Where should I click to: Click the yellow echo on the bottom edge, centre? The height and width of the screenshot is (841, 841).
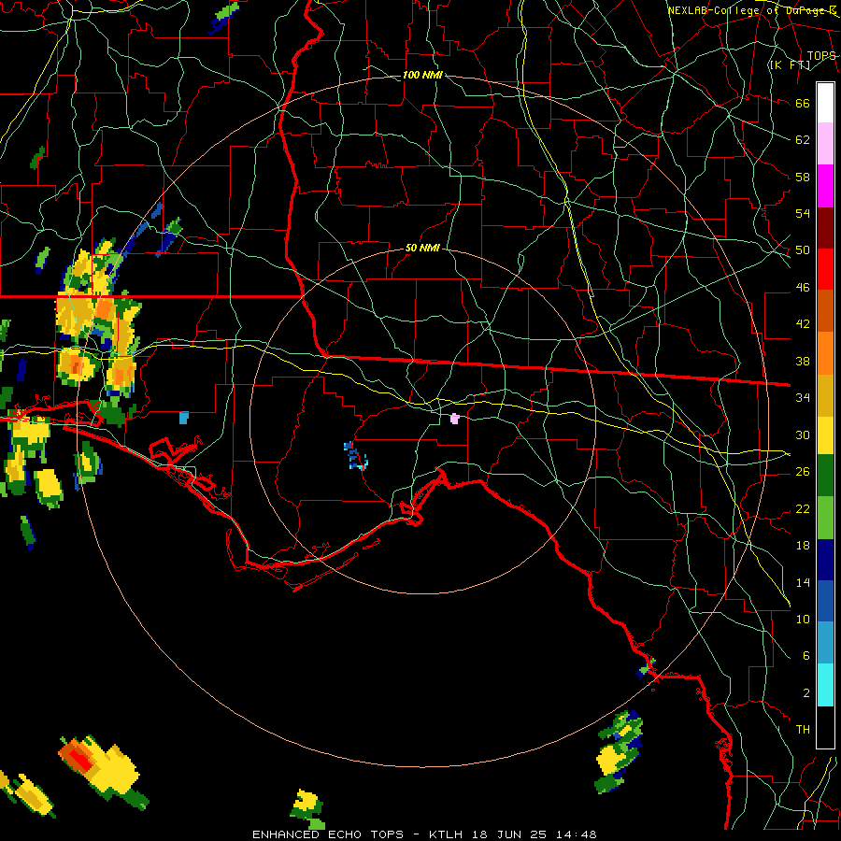(307, 809)
